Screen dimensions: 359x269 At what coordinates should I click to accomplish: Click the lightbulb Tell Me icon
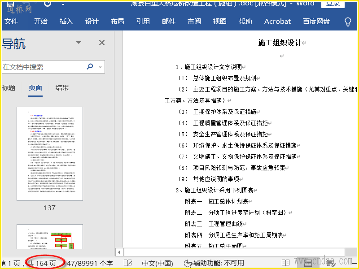pos(347,22)
